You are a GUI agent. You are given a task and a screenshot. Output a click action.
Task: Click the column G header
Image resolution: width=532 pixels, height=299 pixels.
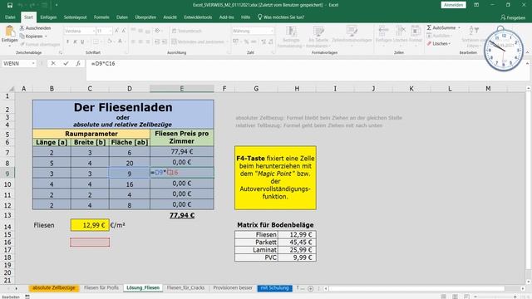click(x=256, y=89)
